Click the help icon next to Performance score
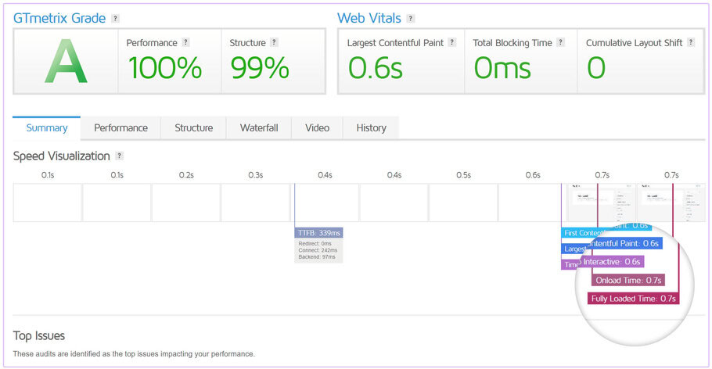Image resolution: width=712 pixels, height=369 pixels. (x=185, y=43)
